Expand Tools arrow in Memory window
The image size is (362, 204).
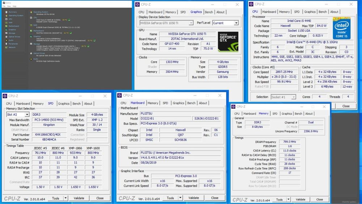pos(289,199)
